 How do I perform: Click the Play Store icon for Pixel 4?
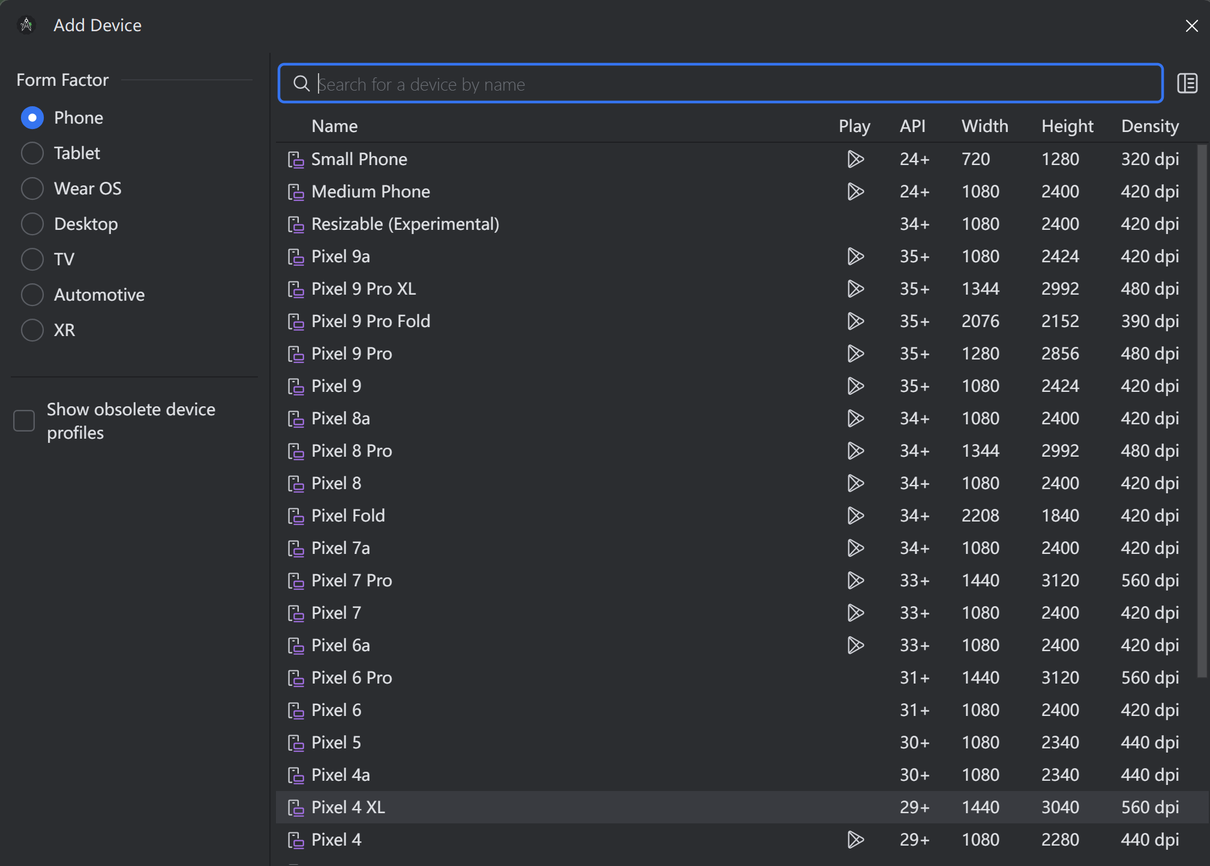(855, 840)
